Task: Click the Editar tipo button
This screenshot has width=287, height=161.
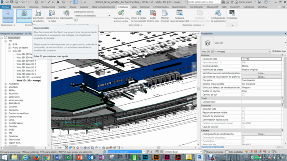Action: (x=279, y=51)
